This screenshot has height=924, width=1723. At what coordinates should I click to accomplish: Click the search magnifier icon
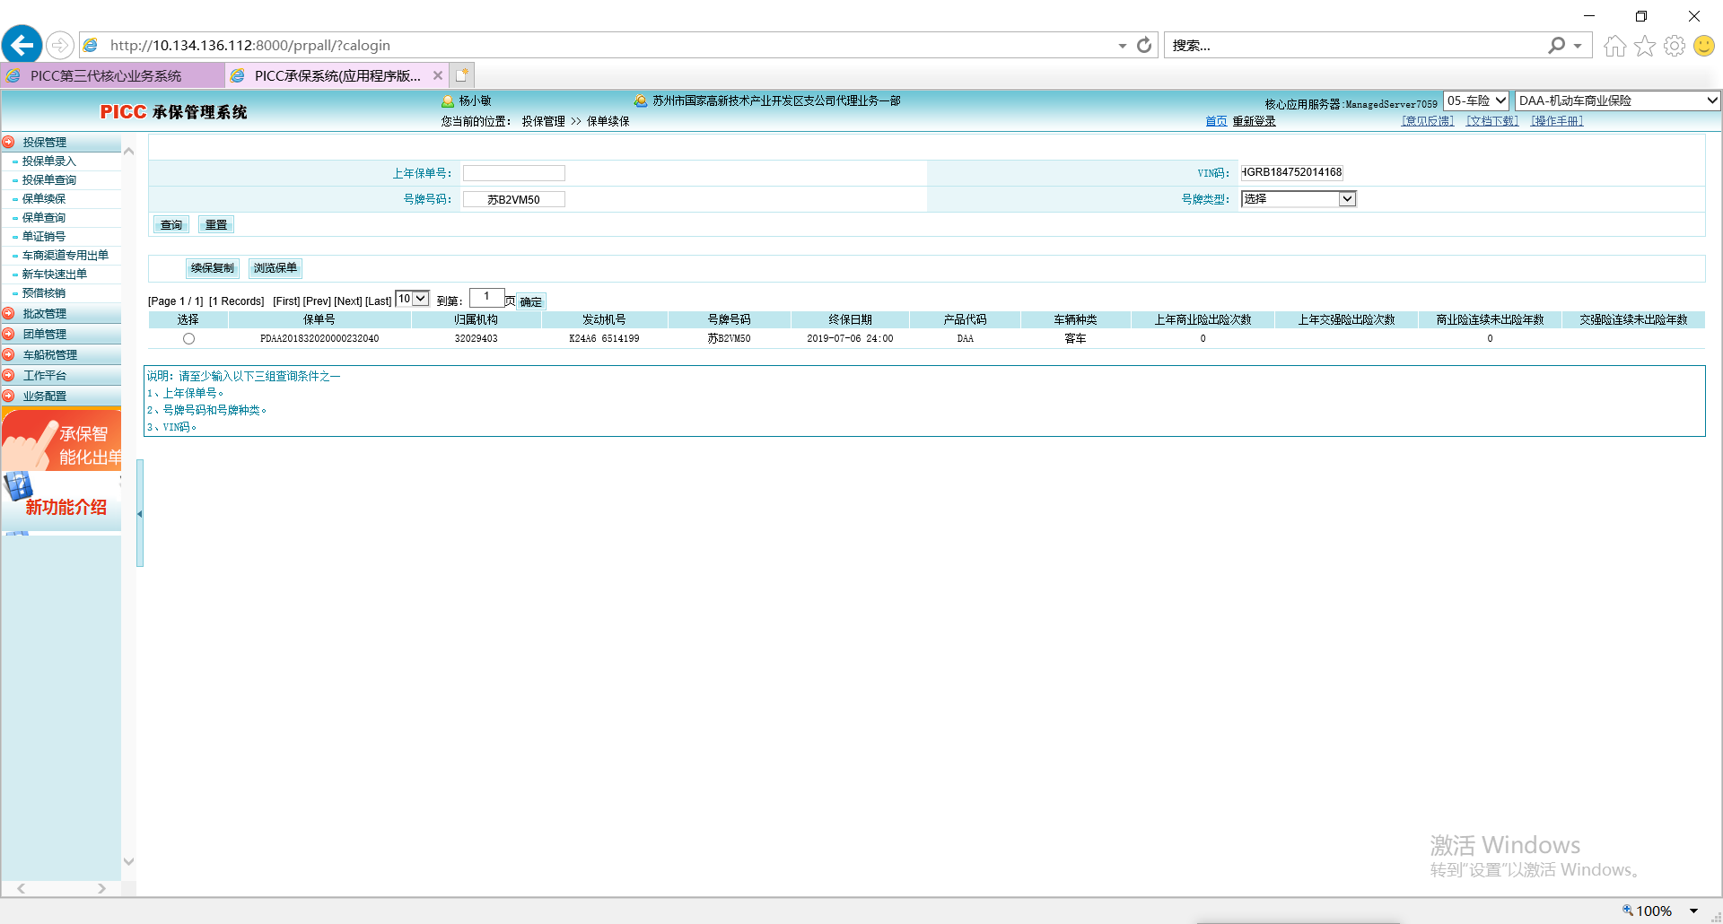pos(1556,46)
